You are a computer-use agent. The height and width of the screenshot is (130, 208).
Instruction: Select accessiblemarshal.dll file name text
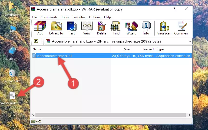pyautogui.click(x=55, y=56)
